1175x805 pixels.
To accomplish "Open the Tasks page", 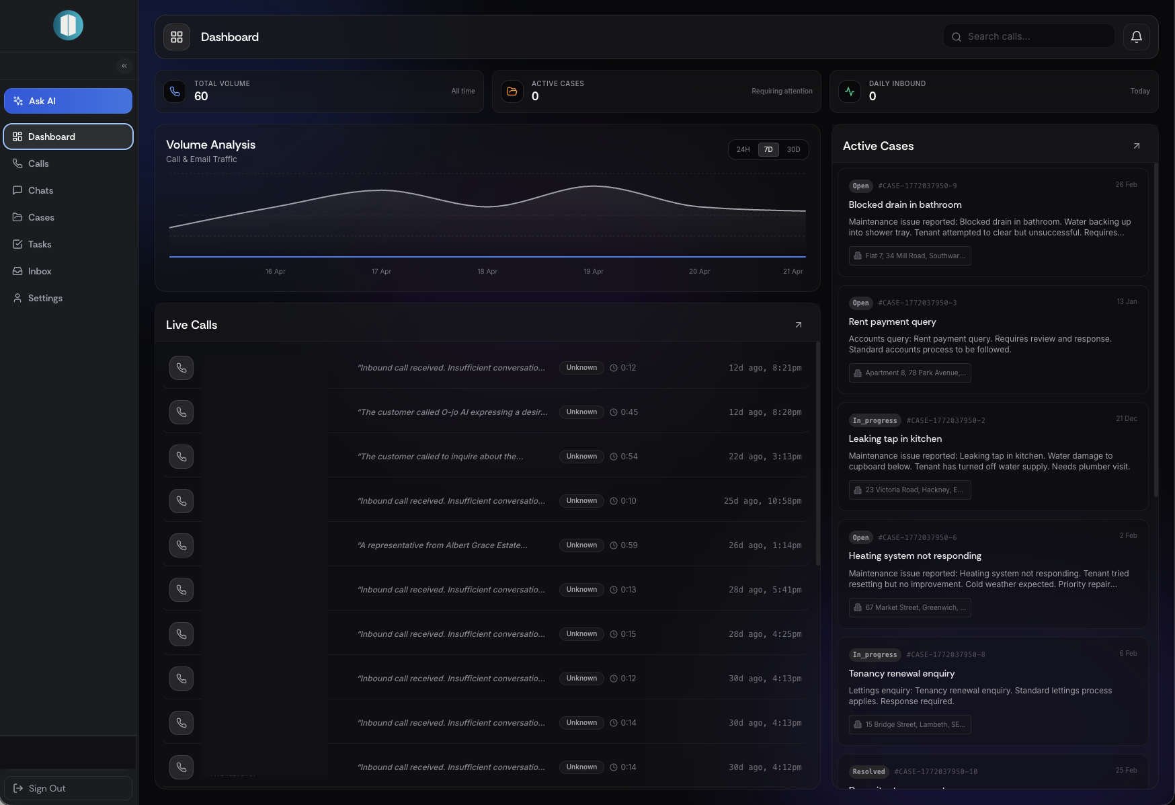I will (68, 244).
